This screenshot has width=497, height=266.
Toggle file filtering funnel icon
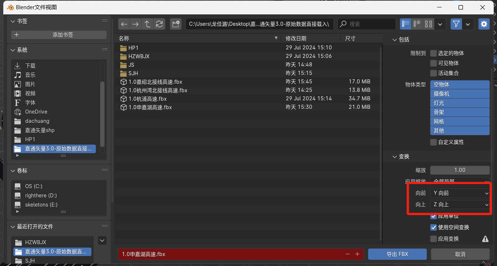coord(456,24)
